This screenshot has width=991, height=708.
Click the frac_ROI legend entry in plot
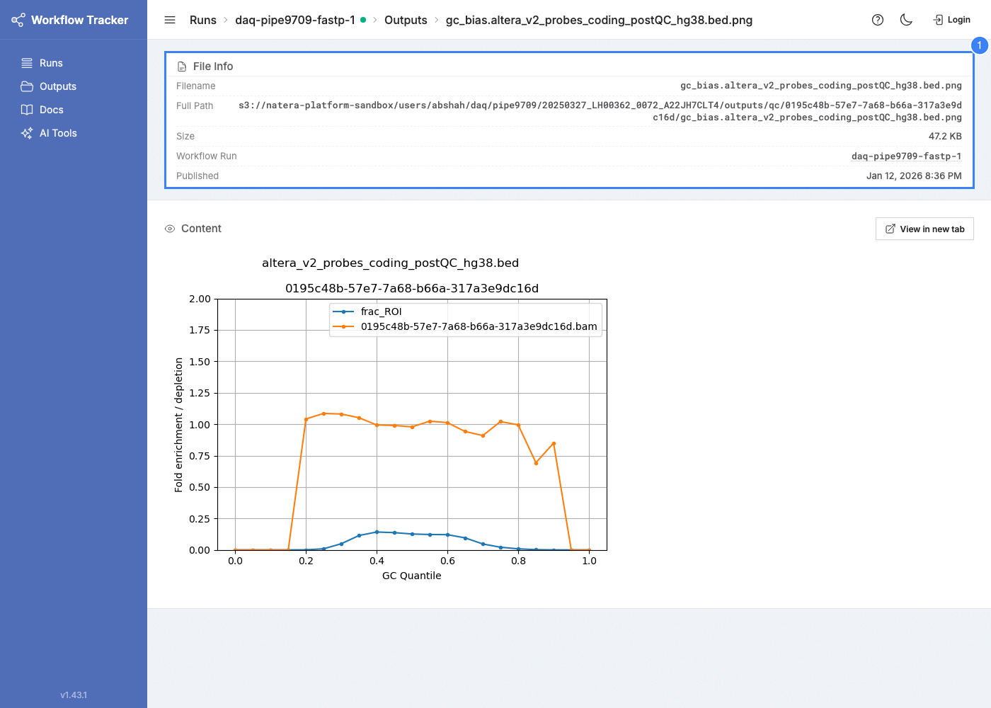click(367, 312)
